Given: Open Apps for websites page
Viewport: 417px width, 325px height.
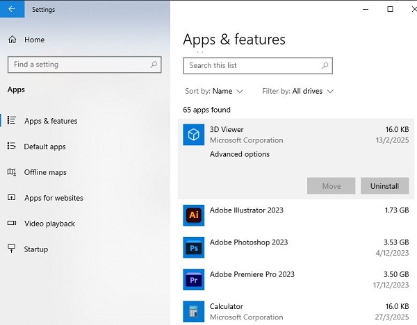Looking at the screenshot, I should (54, 198).
